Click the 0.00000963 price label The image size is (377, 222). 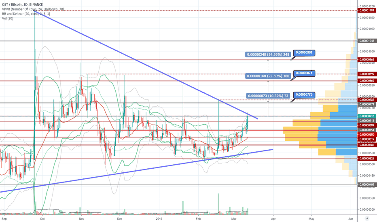click(x=367, y=59)
